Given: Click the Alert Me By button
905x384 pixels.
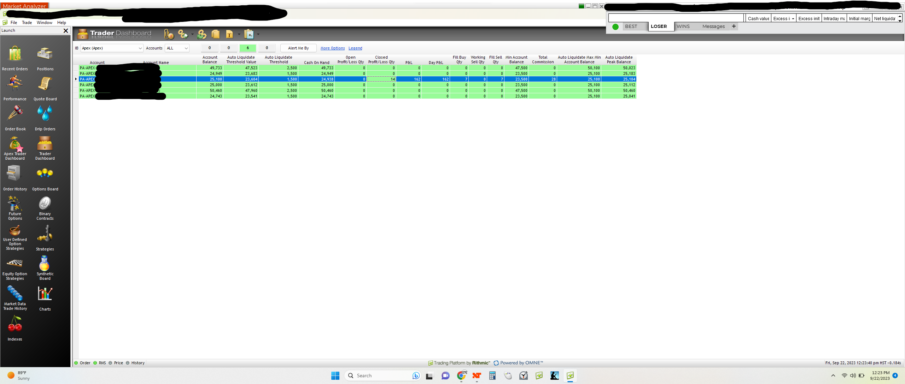Looking at the screenshot, I should point(298,48).
